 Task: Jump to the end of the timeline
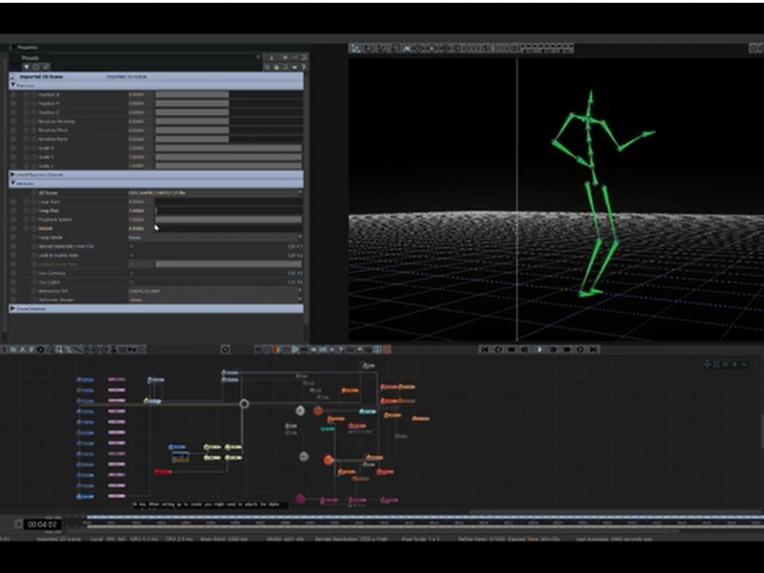click(593, 350)
